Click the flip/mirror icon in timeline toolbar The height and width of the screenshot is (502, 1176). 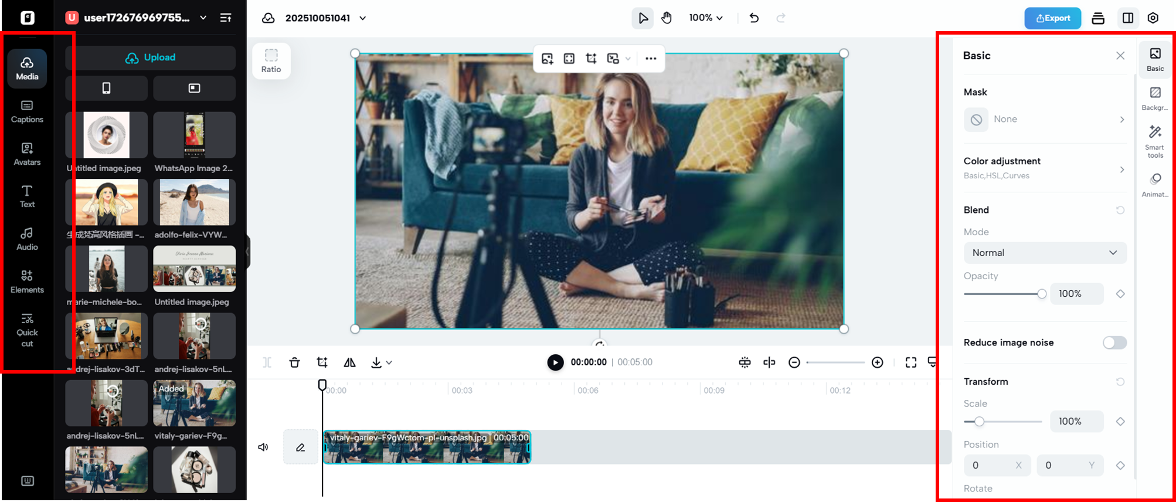tap(349, 362)
